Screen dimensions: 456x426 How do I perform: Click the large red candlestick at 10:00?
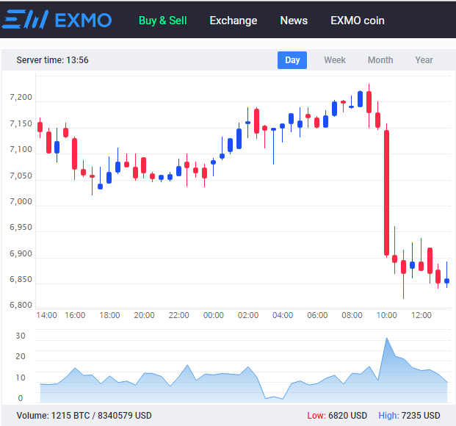coord(386,192)
